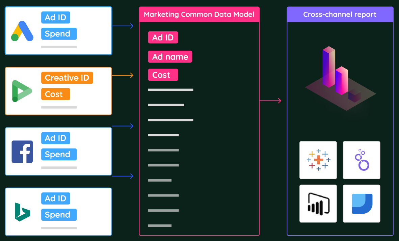Click the Cross-channel report header
The height and width of the screenshot is (241, 399).
pyautogui.click(x=340, y=15)
